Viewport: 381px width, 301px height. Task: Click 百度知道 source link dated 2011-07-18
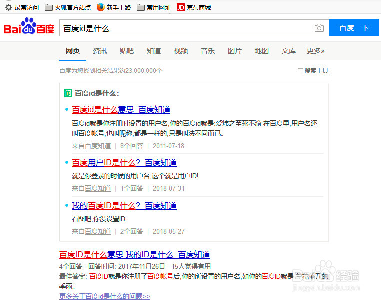[x=98, y=146]
